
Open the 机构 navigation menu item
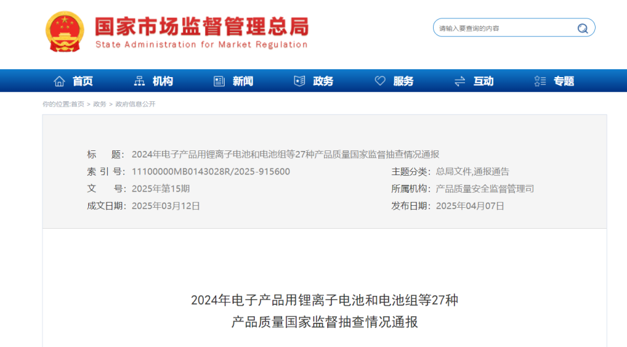point(163,81)
